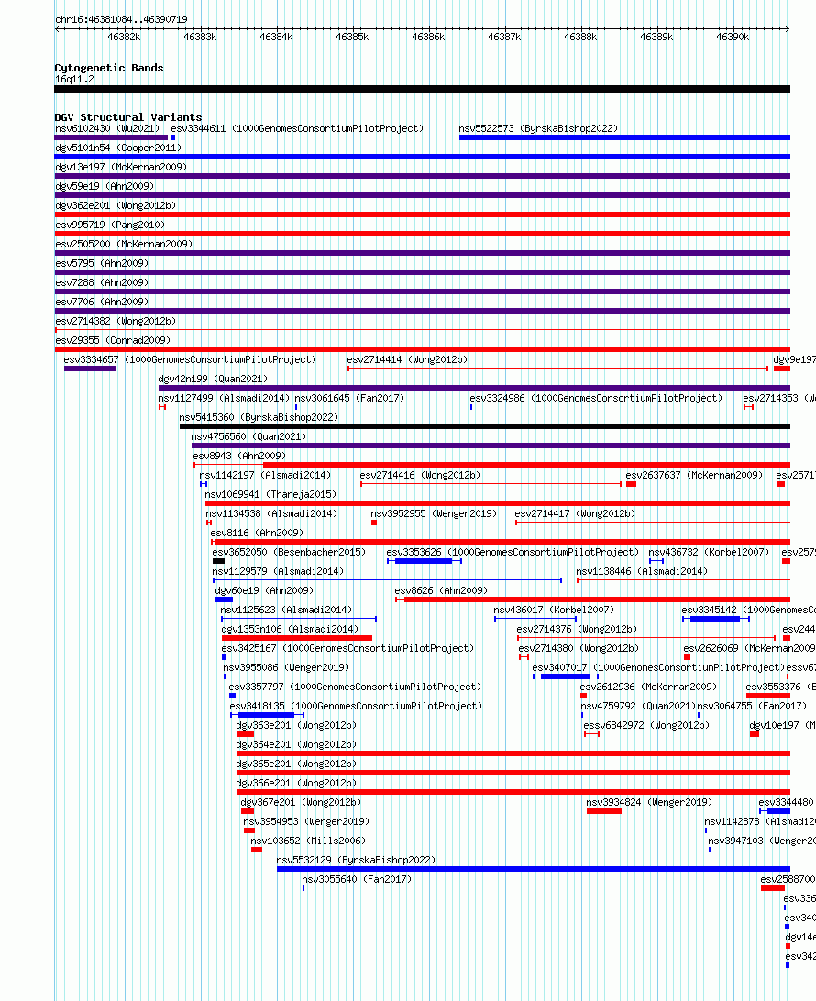Open esv8943 (Ahn2009) variant label

239,456
